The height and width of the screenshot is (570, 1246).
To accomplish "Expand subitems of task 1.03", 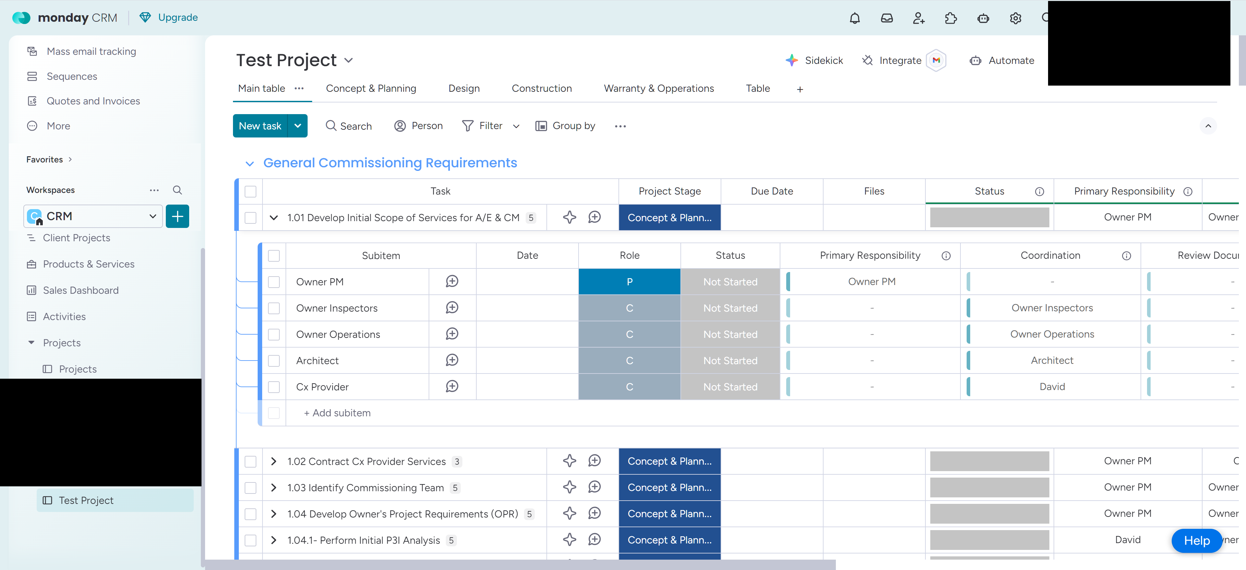I will [x=274, y=487].
